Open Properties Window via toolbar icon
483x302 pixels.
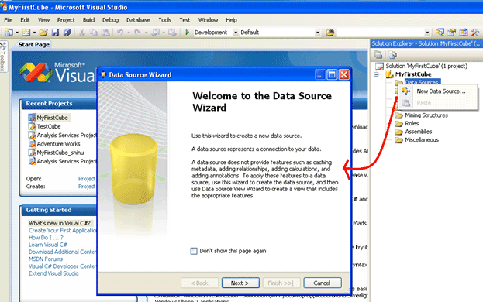[451, 32]
